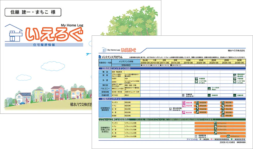Click the 設備のメンテナンス section header
Screen dimensions: 253x149
172,99
